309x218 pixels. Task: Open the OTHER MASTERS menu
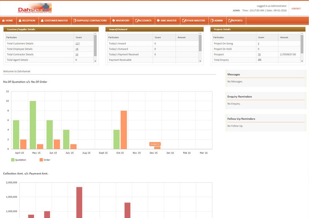click(194, 20)
